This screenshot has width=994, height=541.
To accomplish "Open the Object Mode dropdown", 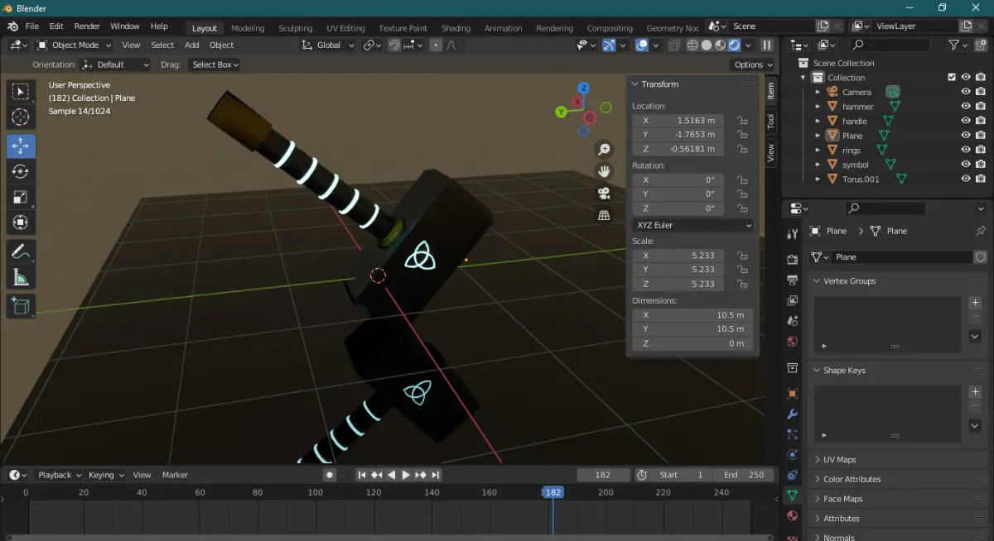I will click(74, 45).
